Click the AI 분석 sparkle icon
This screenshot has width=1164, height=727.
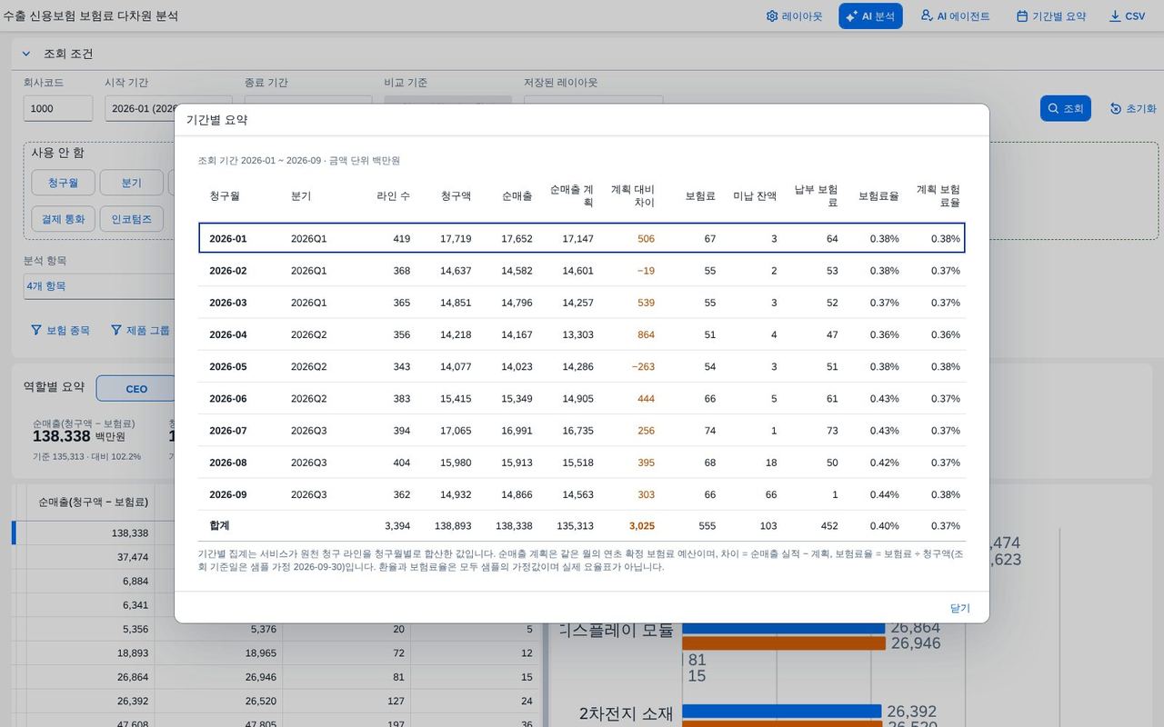pos(851,16)
